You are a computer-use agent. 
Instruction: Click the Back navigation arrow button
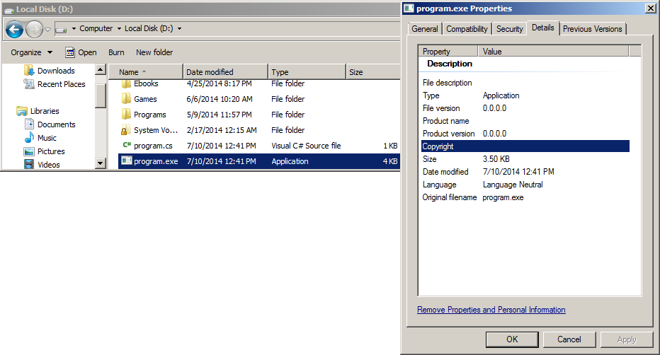click(14, 29)
